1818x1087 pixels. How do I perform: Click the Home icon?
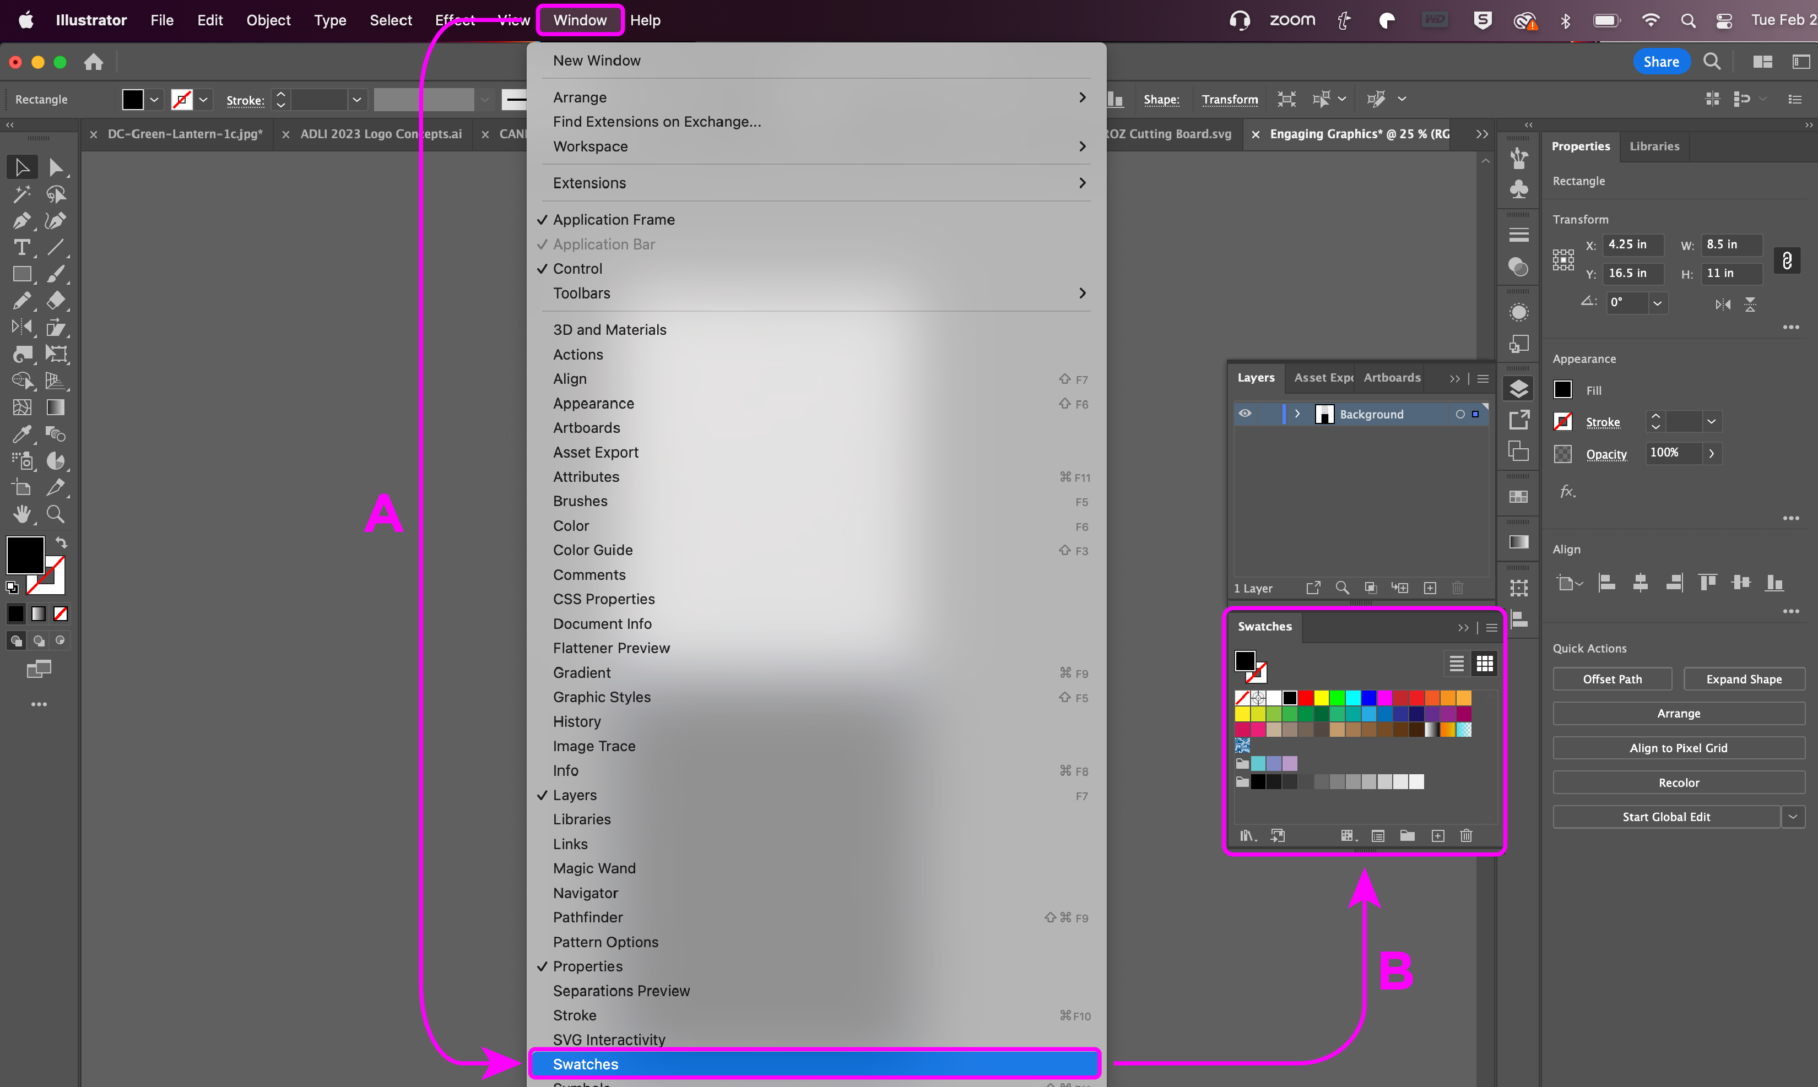pyautogui.click(x=94, y=62)
